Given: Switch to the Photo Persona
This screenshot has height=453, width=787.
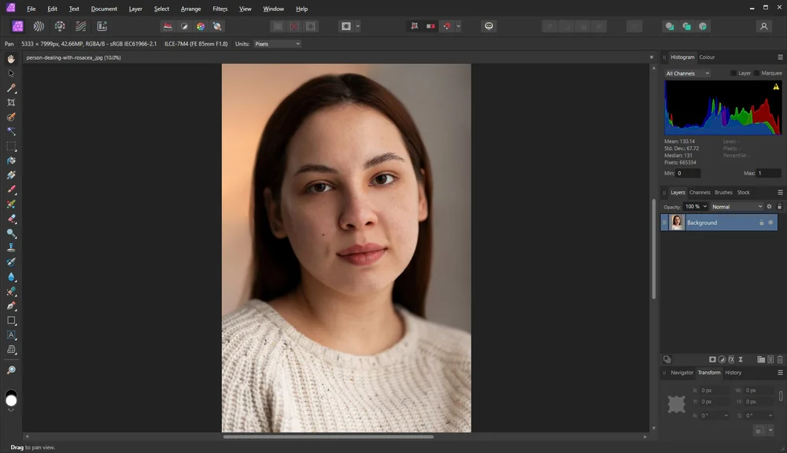Looking at the screenshot, I should (x=17, y=26).
